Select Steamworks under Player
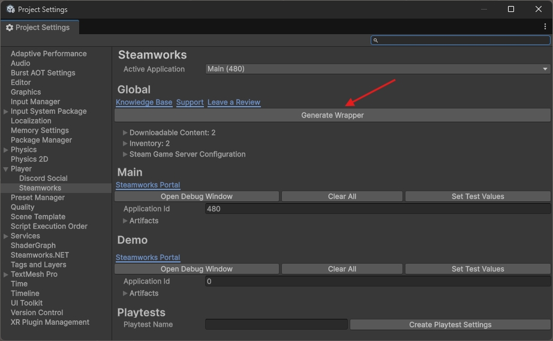 click(x=40, y=188)
